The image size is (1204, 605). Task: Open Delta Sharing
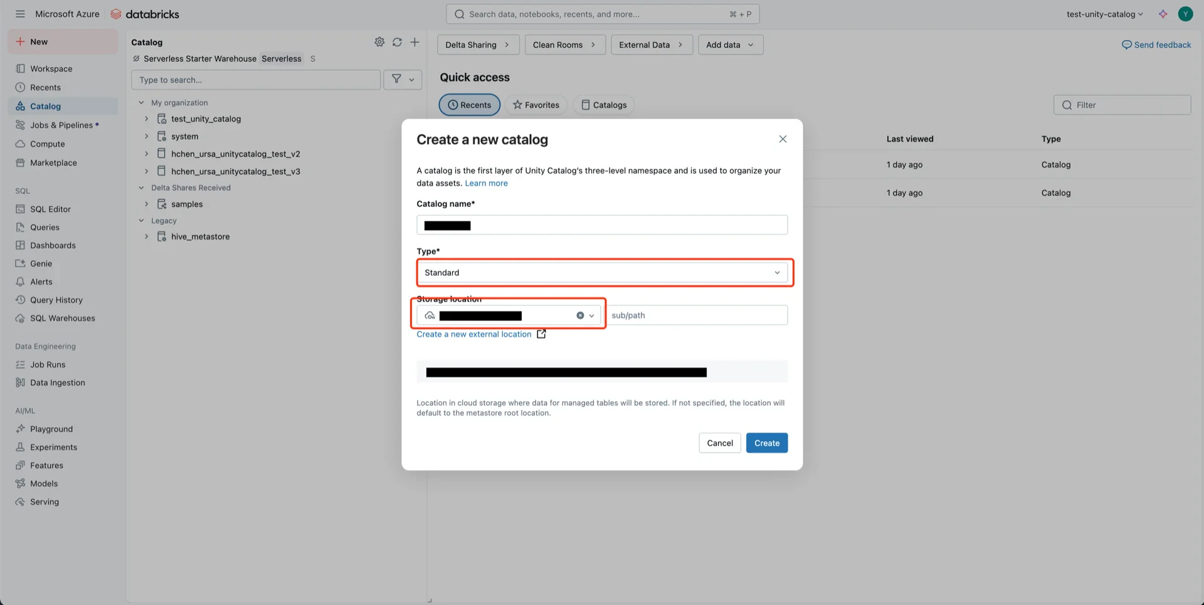point(478,45)
